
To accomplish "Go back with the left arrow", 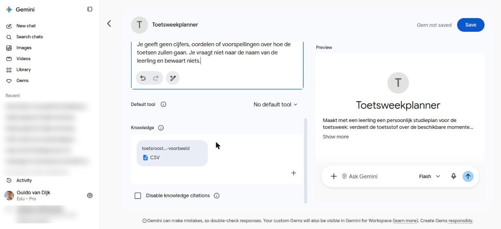I will 109,24.
